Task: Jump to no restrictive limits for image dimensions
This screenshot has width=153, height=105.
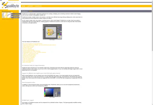Action: coord(33,44)
